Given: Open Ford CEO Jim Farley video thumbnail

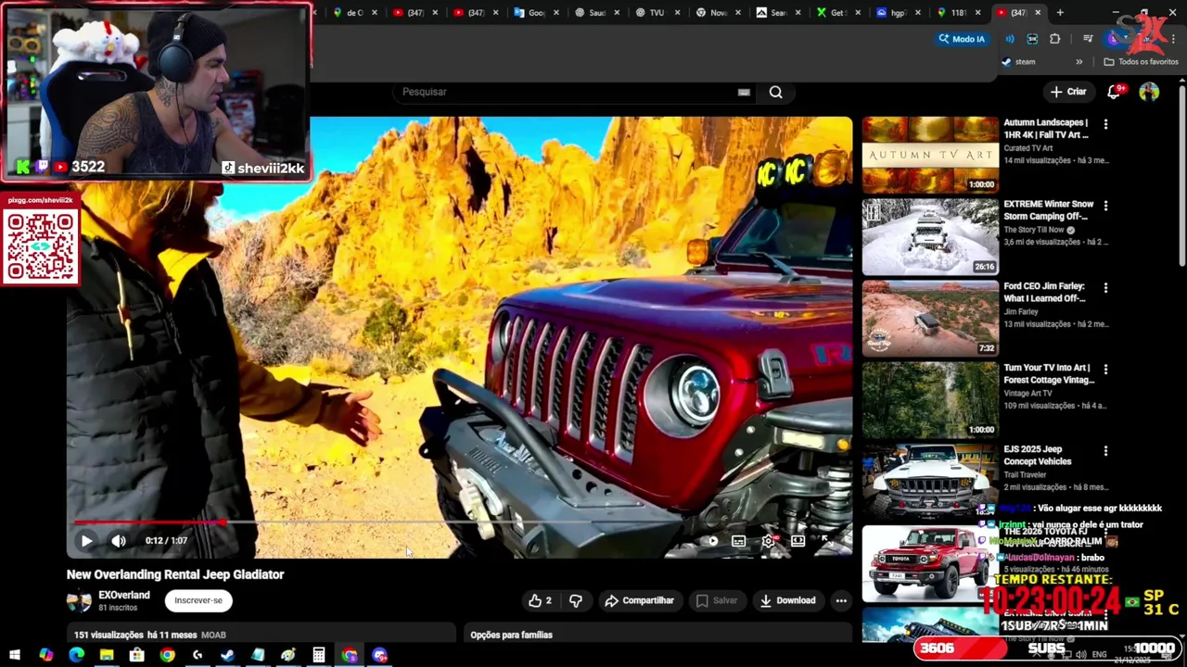Looking at the screenshot, I should pyautogui.click(x=930, y=319).
